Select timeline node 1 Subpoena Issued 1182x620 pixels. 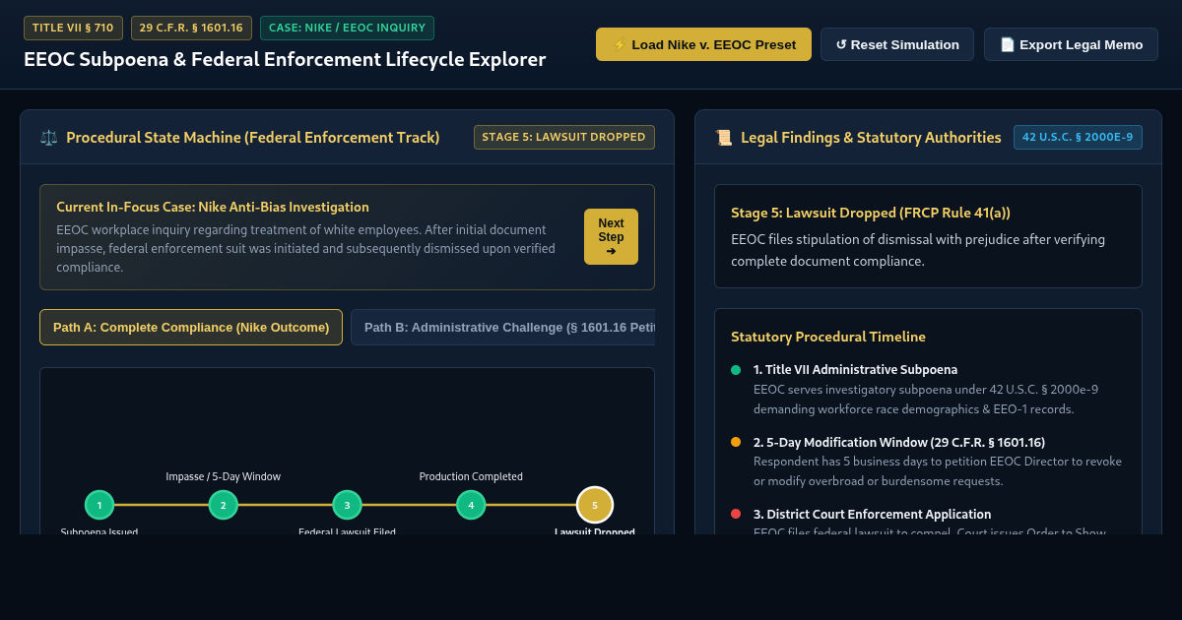pyautogui.click(x=99, y=505)
